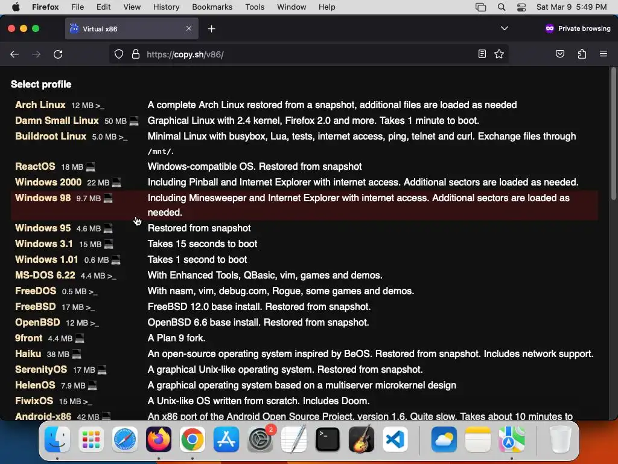Screen dimensions: 618x464
Task: Click Firefox icon in the dock
Action: pos(159,439)
